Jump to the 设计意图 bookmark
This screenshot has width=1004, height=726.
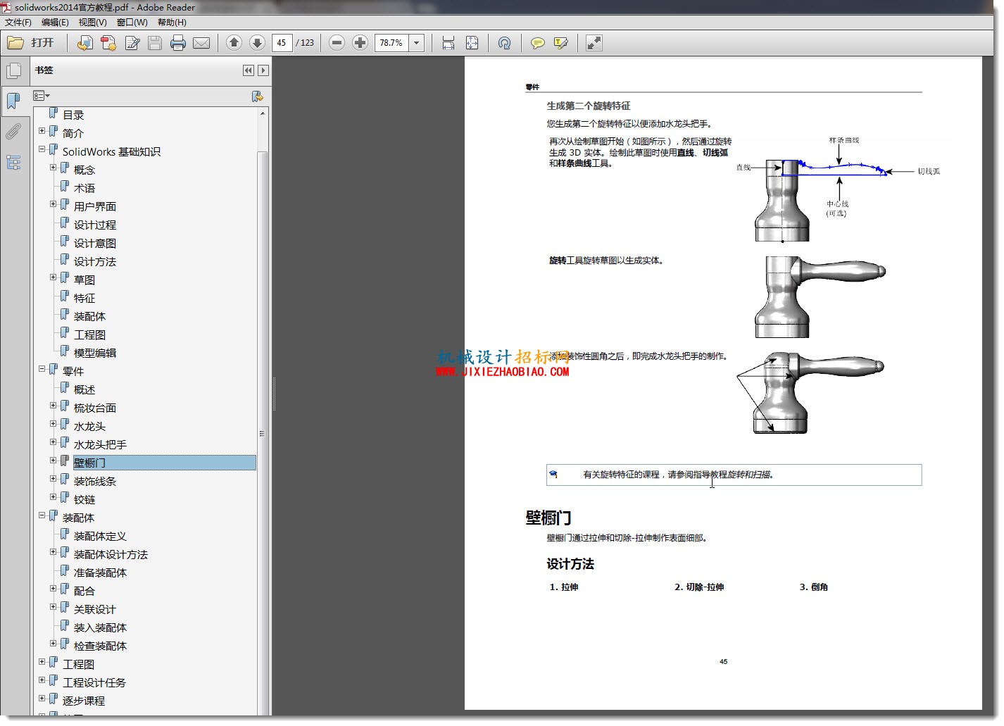tap(95, 244)
